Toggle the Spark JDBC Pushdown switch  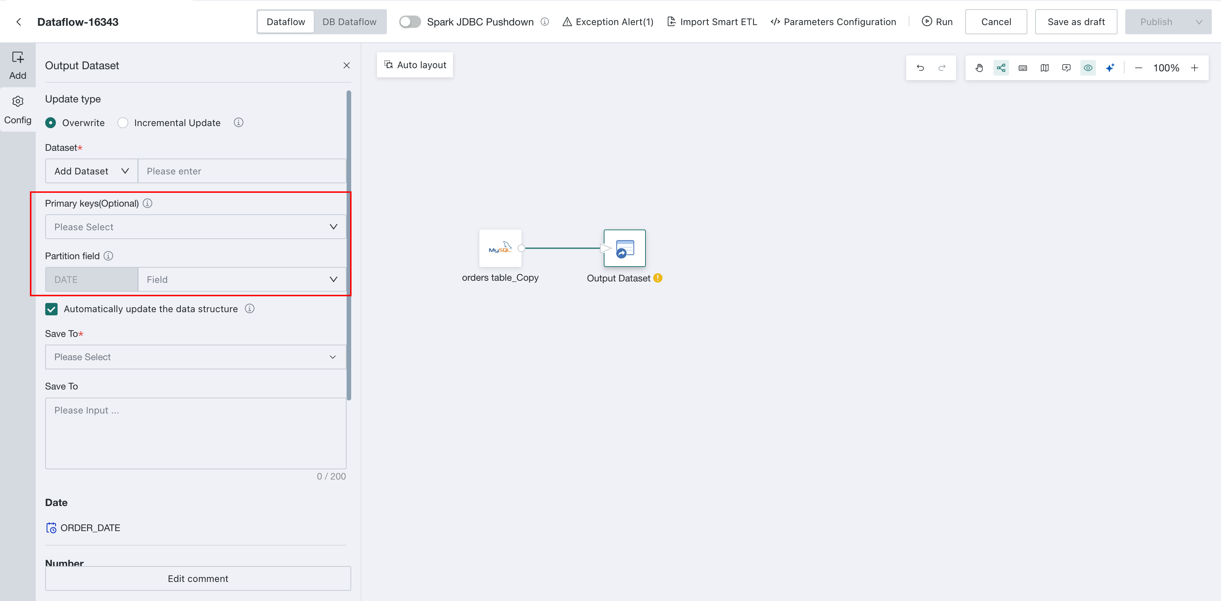pos(409,22)
